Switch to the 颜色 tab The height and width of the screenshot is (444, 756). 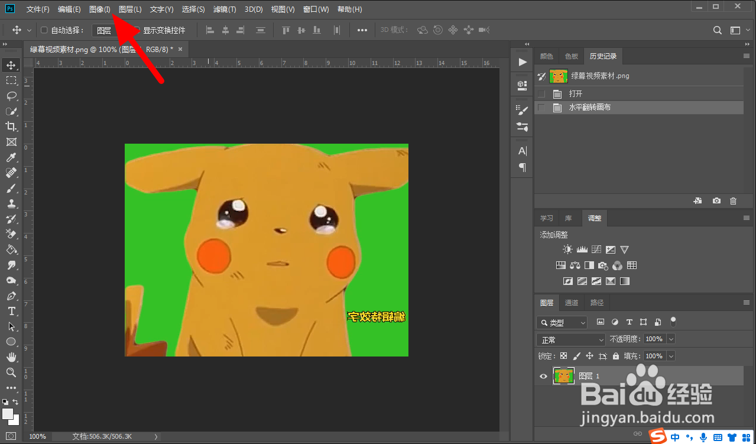click(547, 56)
